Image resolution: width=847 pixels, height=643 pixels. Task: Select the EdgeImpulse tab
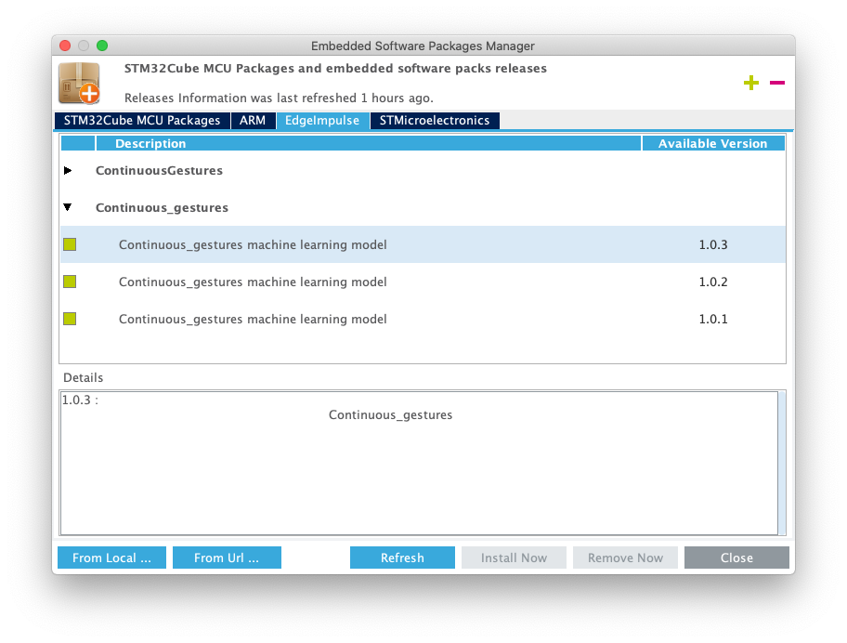click(322, 121)
